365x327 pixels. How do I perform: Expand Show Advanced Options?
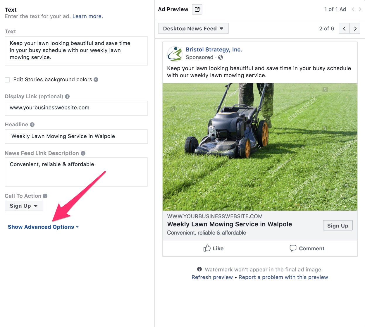[x=41, y=227]
